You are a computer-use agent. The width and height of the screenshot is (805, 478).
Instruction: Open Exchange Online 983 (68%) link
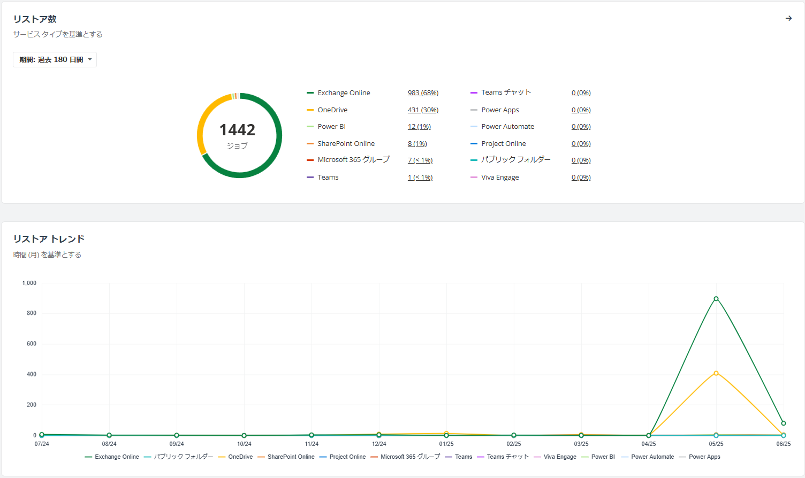423,92
